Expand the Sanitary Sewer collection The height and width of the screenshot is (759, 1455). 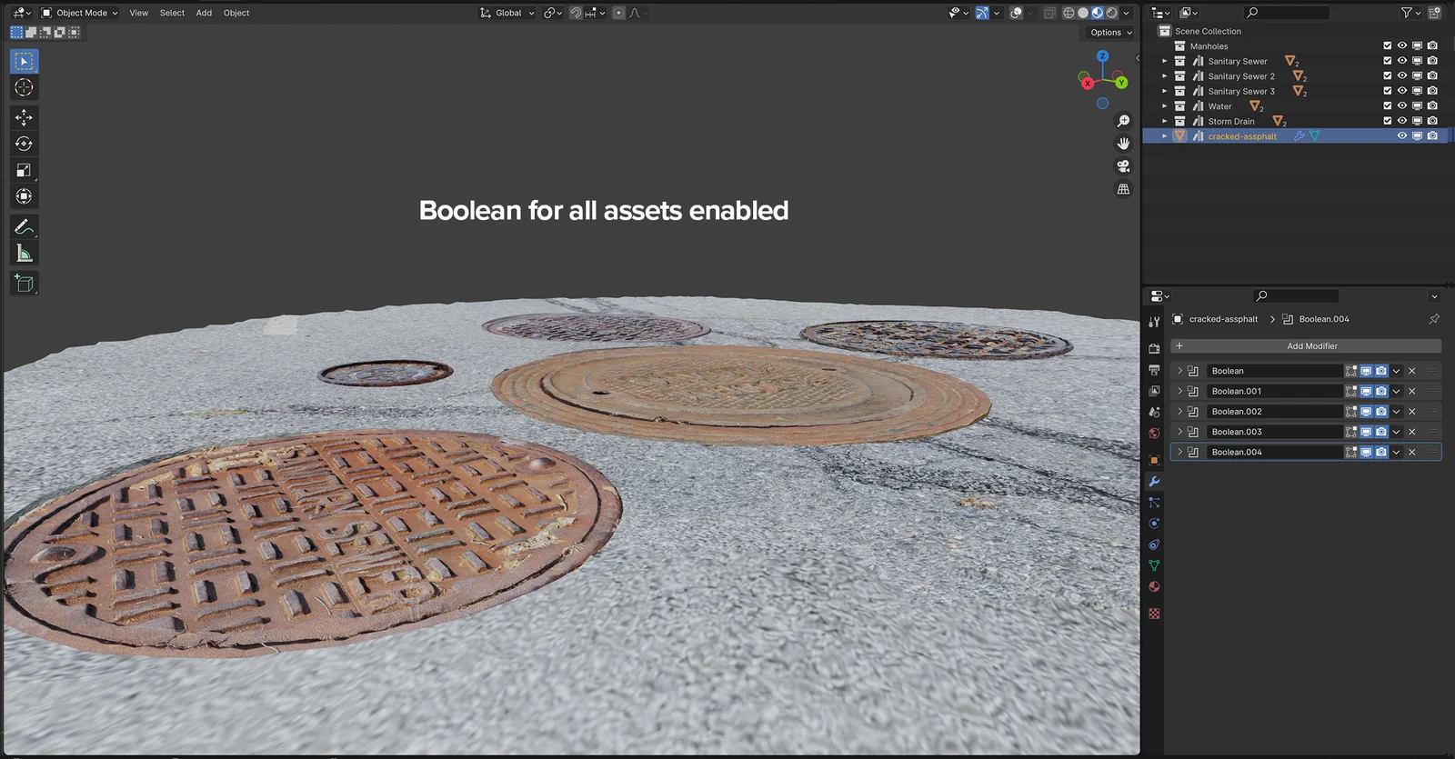[x=1164, y=61]
